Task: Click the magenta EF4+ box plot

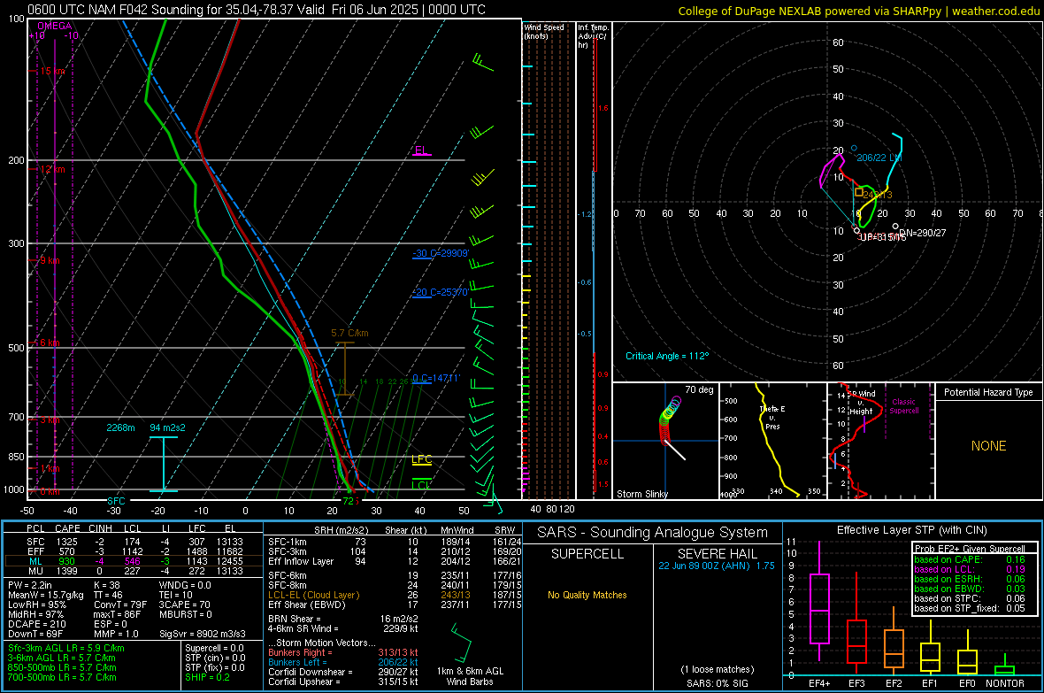Action: click(x=819, y=608)
